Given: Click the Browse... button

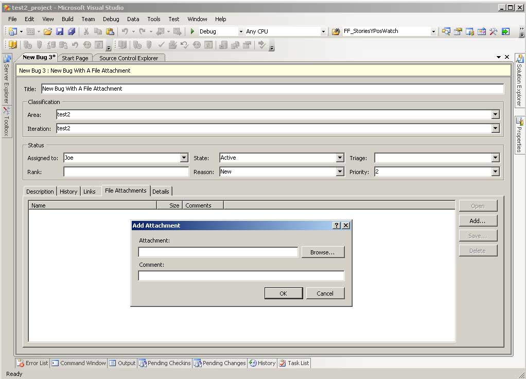Looking at the screenshot, I should pyautogui.click(x=323, y=252).
